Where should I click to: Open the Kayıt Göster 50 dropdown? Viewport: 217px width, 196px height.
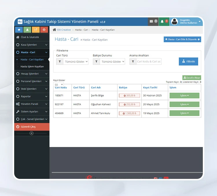(58, 85)
